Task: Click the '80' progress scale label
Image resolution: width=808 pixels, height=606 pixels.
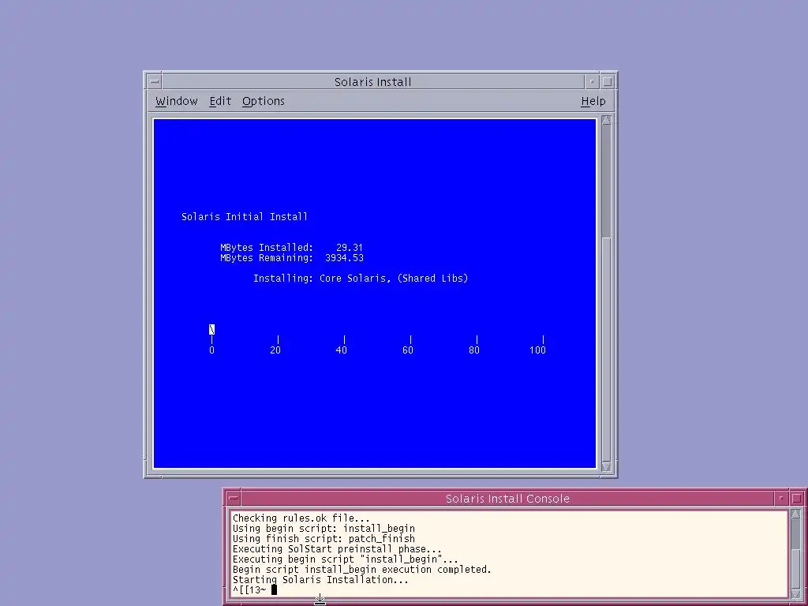Action: coord(474,350)
